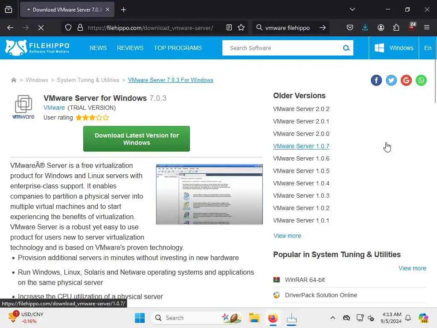Click the Firefox address bar URL
437x328 pixels.
pyautogui.click(x=151, y=28)
